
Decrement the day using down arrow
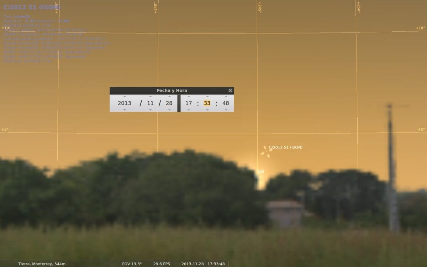click(x=169, y=110)
